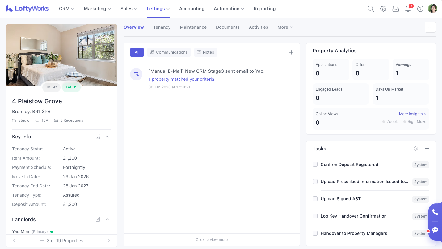Screen dimensions: 442x249
Task: Open the Let status dropdown
Action: pos(71,87)
